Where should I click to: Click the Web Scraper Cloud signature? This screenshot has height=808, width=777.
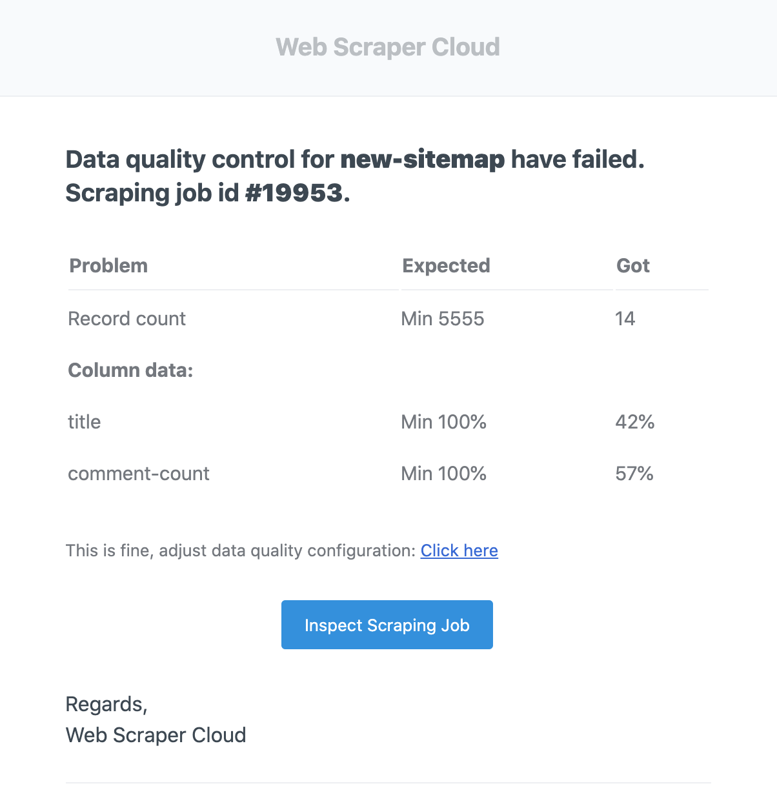156,735
